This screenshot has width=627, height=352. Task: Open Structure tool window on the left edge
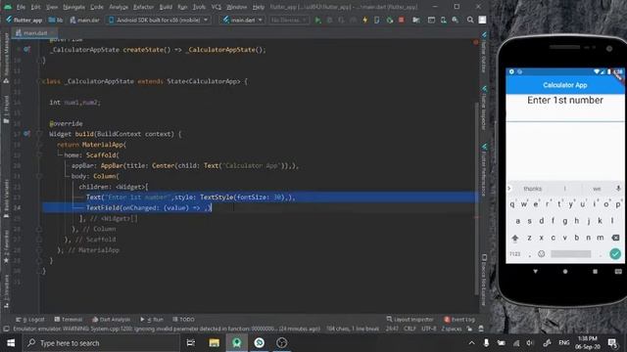[6, 290]
